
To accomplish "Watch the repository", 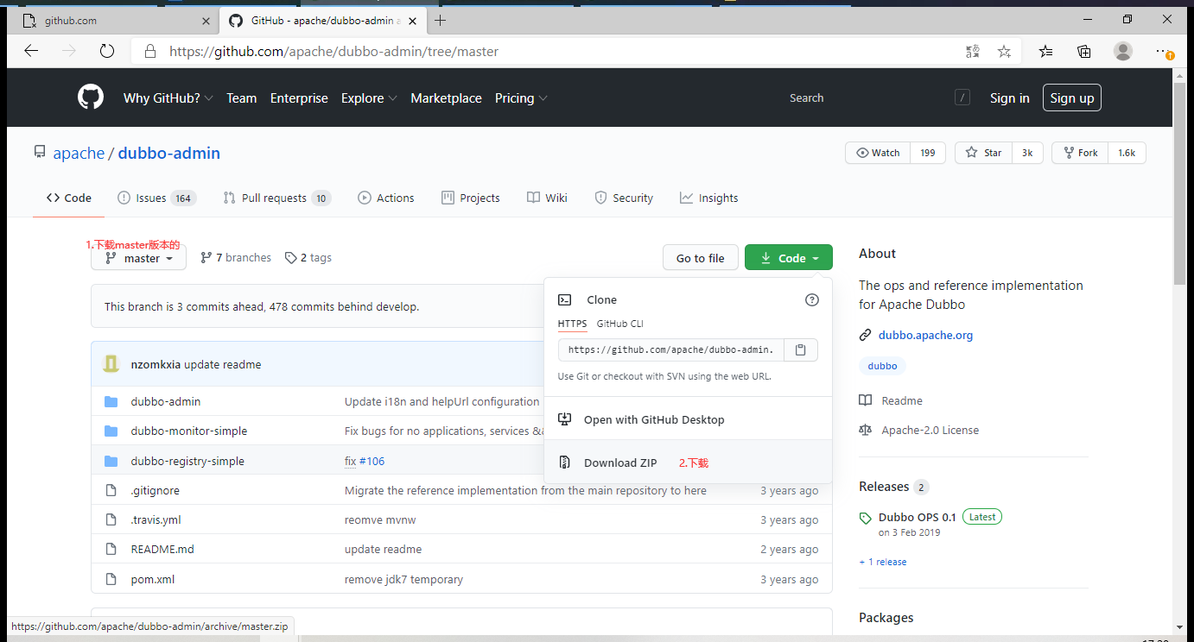I will click(878, 153).
